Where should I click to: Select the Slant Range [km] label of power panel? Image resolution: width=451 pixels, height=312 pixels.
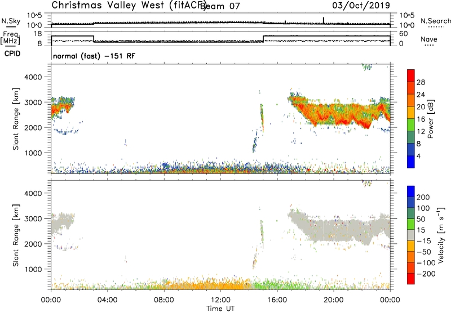coord(16,119)
